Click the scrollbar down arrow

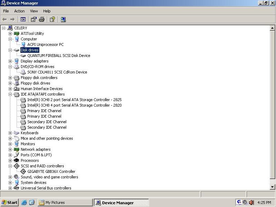pos(272,187)
